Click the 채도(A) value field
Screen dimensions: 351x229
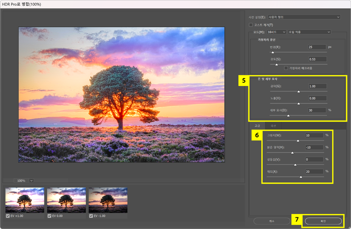314,172
